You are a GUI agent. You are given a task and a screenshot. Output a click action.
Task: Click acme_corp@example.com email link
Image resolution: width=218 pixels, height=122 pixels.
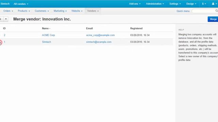[x=100, y=35]
